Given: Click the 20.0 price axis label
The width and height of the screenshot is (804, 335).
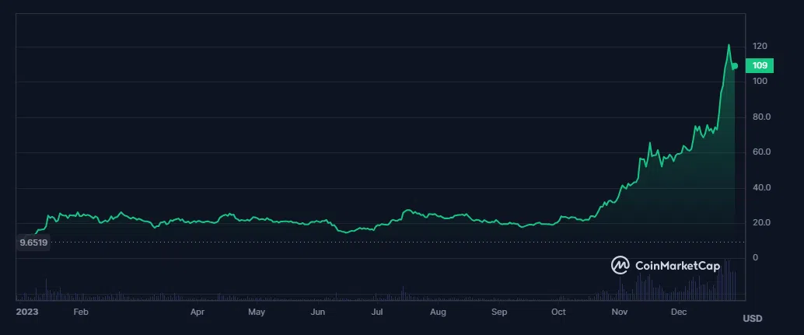Looking at the screenshot, I should click(x=762, y=223).
